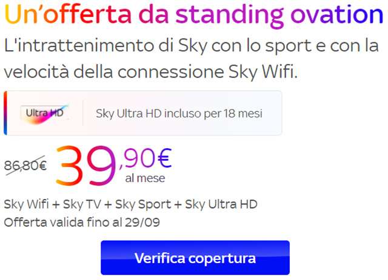The image size is (388, 280).
Task: Open the Sky Ultra HD incluso banner
Action: click(x=143, y=113)
